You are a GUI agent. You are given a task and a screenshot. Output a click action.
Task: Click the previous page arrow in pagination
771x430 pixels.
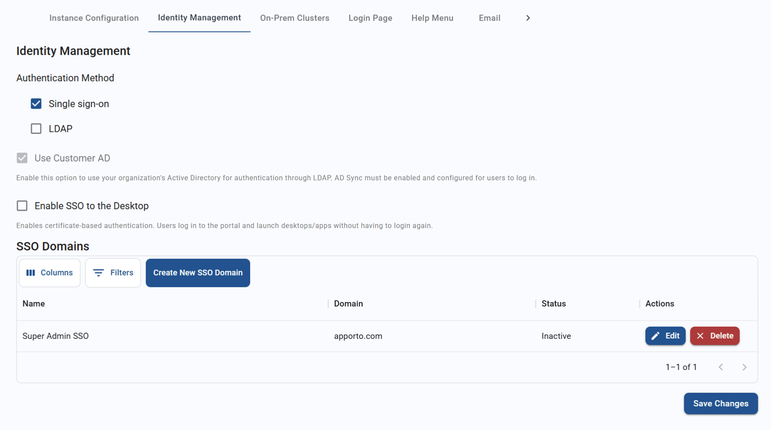coord(721,367)
